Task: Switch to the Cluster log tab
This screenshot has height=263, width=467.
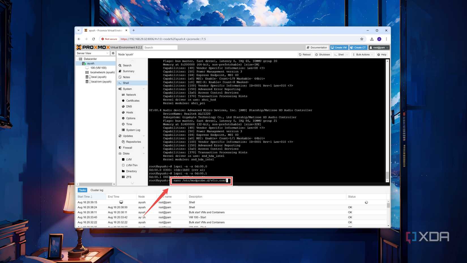Action: tap(97, 190)
